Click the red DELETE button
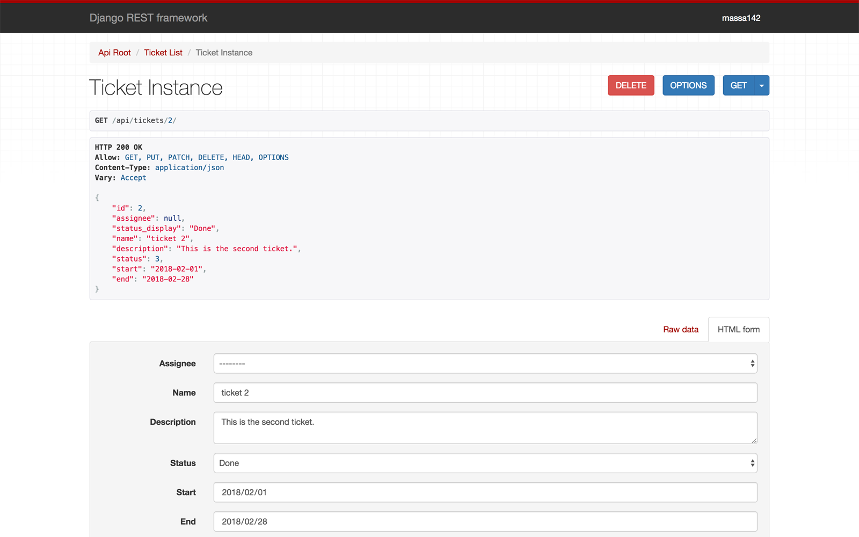 click(x=631, y=85)
